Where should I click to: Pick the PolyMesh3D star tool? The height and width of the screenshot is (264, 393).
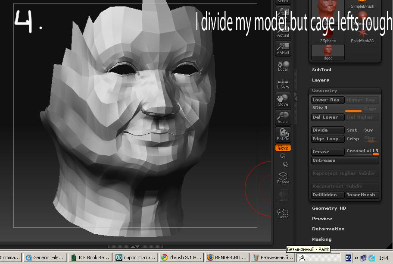pos(362,37)
